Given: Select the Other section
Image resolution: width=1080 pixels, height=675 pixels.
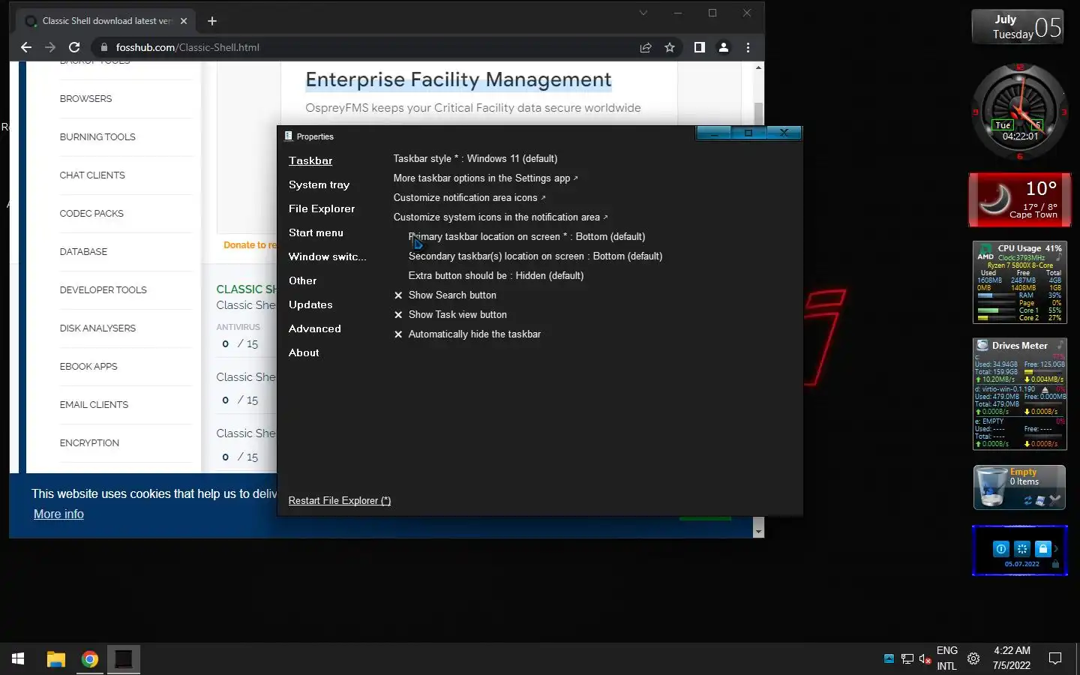Looking at the screenshot, I should pos(303,280).
